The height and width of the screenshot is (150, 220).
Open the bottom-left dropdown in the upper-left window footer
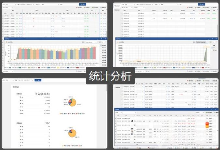(x=8, y=71)
